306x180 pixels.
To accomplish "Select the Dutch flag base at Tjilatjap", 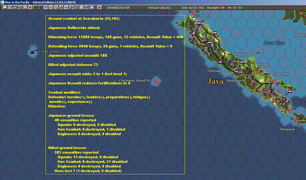I will point(220,62).
